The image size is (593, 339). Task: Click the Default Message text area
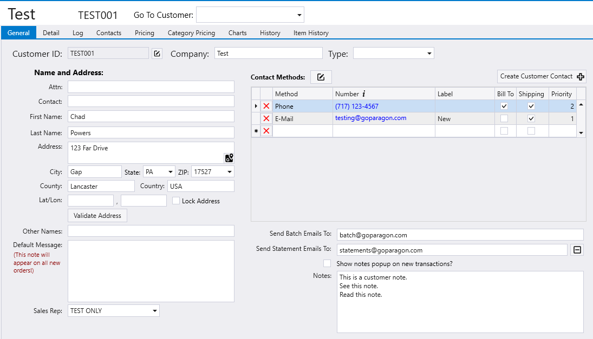pyautogui.click(x=151, y=271)
